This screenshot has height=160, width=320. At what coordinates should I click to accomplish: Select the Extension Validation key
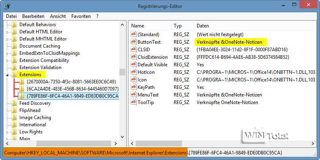[40, 67]
